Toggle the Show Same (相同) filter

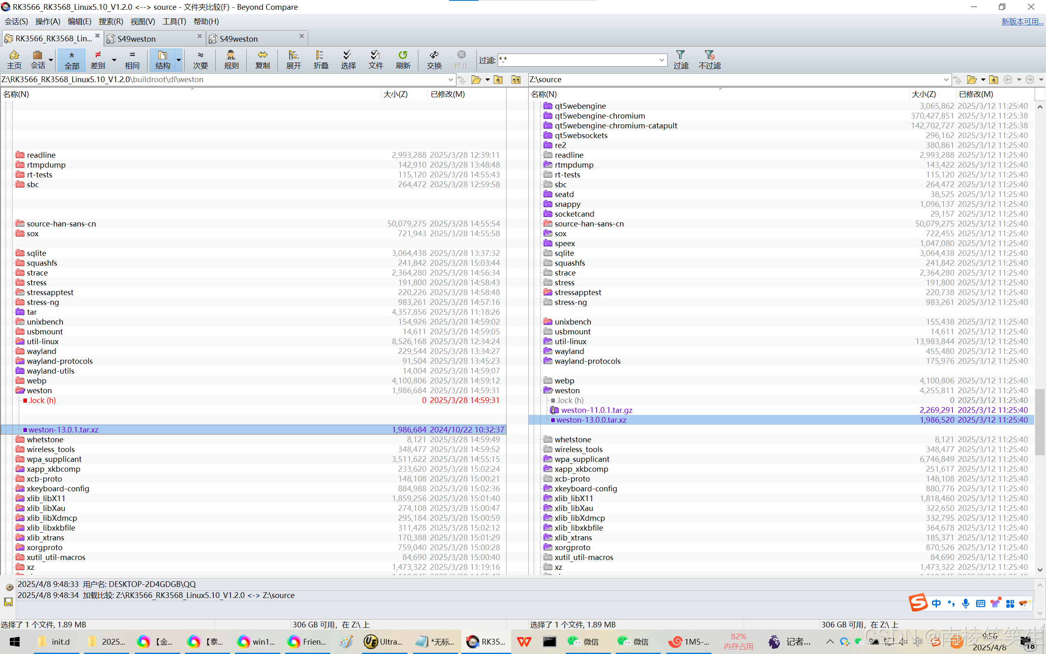[x=132, y=59]
